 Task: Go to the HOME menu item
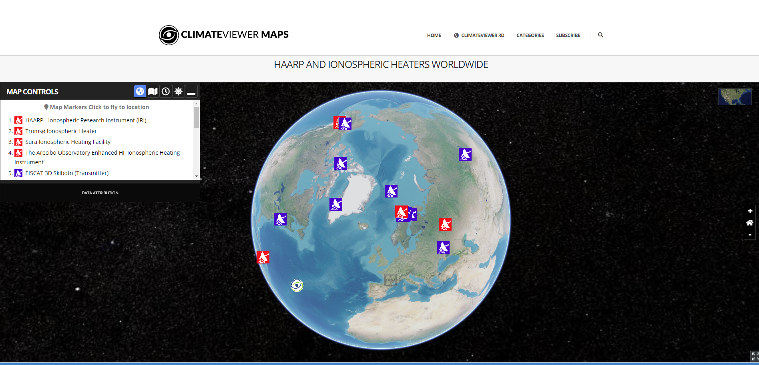434,36
